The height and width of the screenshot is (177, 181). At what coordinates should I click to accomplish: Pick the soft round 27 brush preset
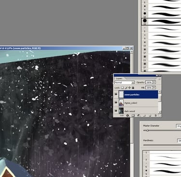coord(161,65)
